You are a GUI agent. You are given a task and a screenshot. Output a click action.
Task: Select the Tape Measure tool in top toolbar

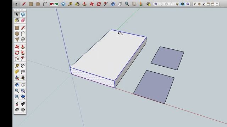click(70, 4)
